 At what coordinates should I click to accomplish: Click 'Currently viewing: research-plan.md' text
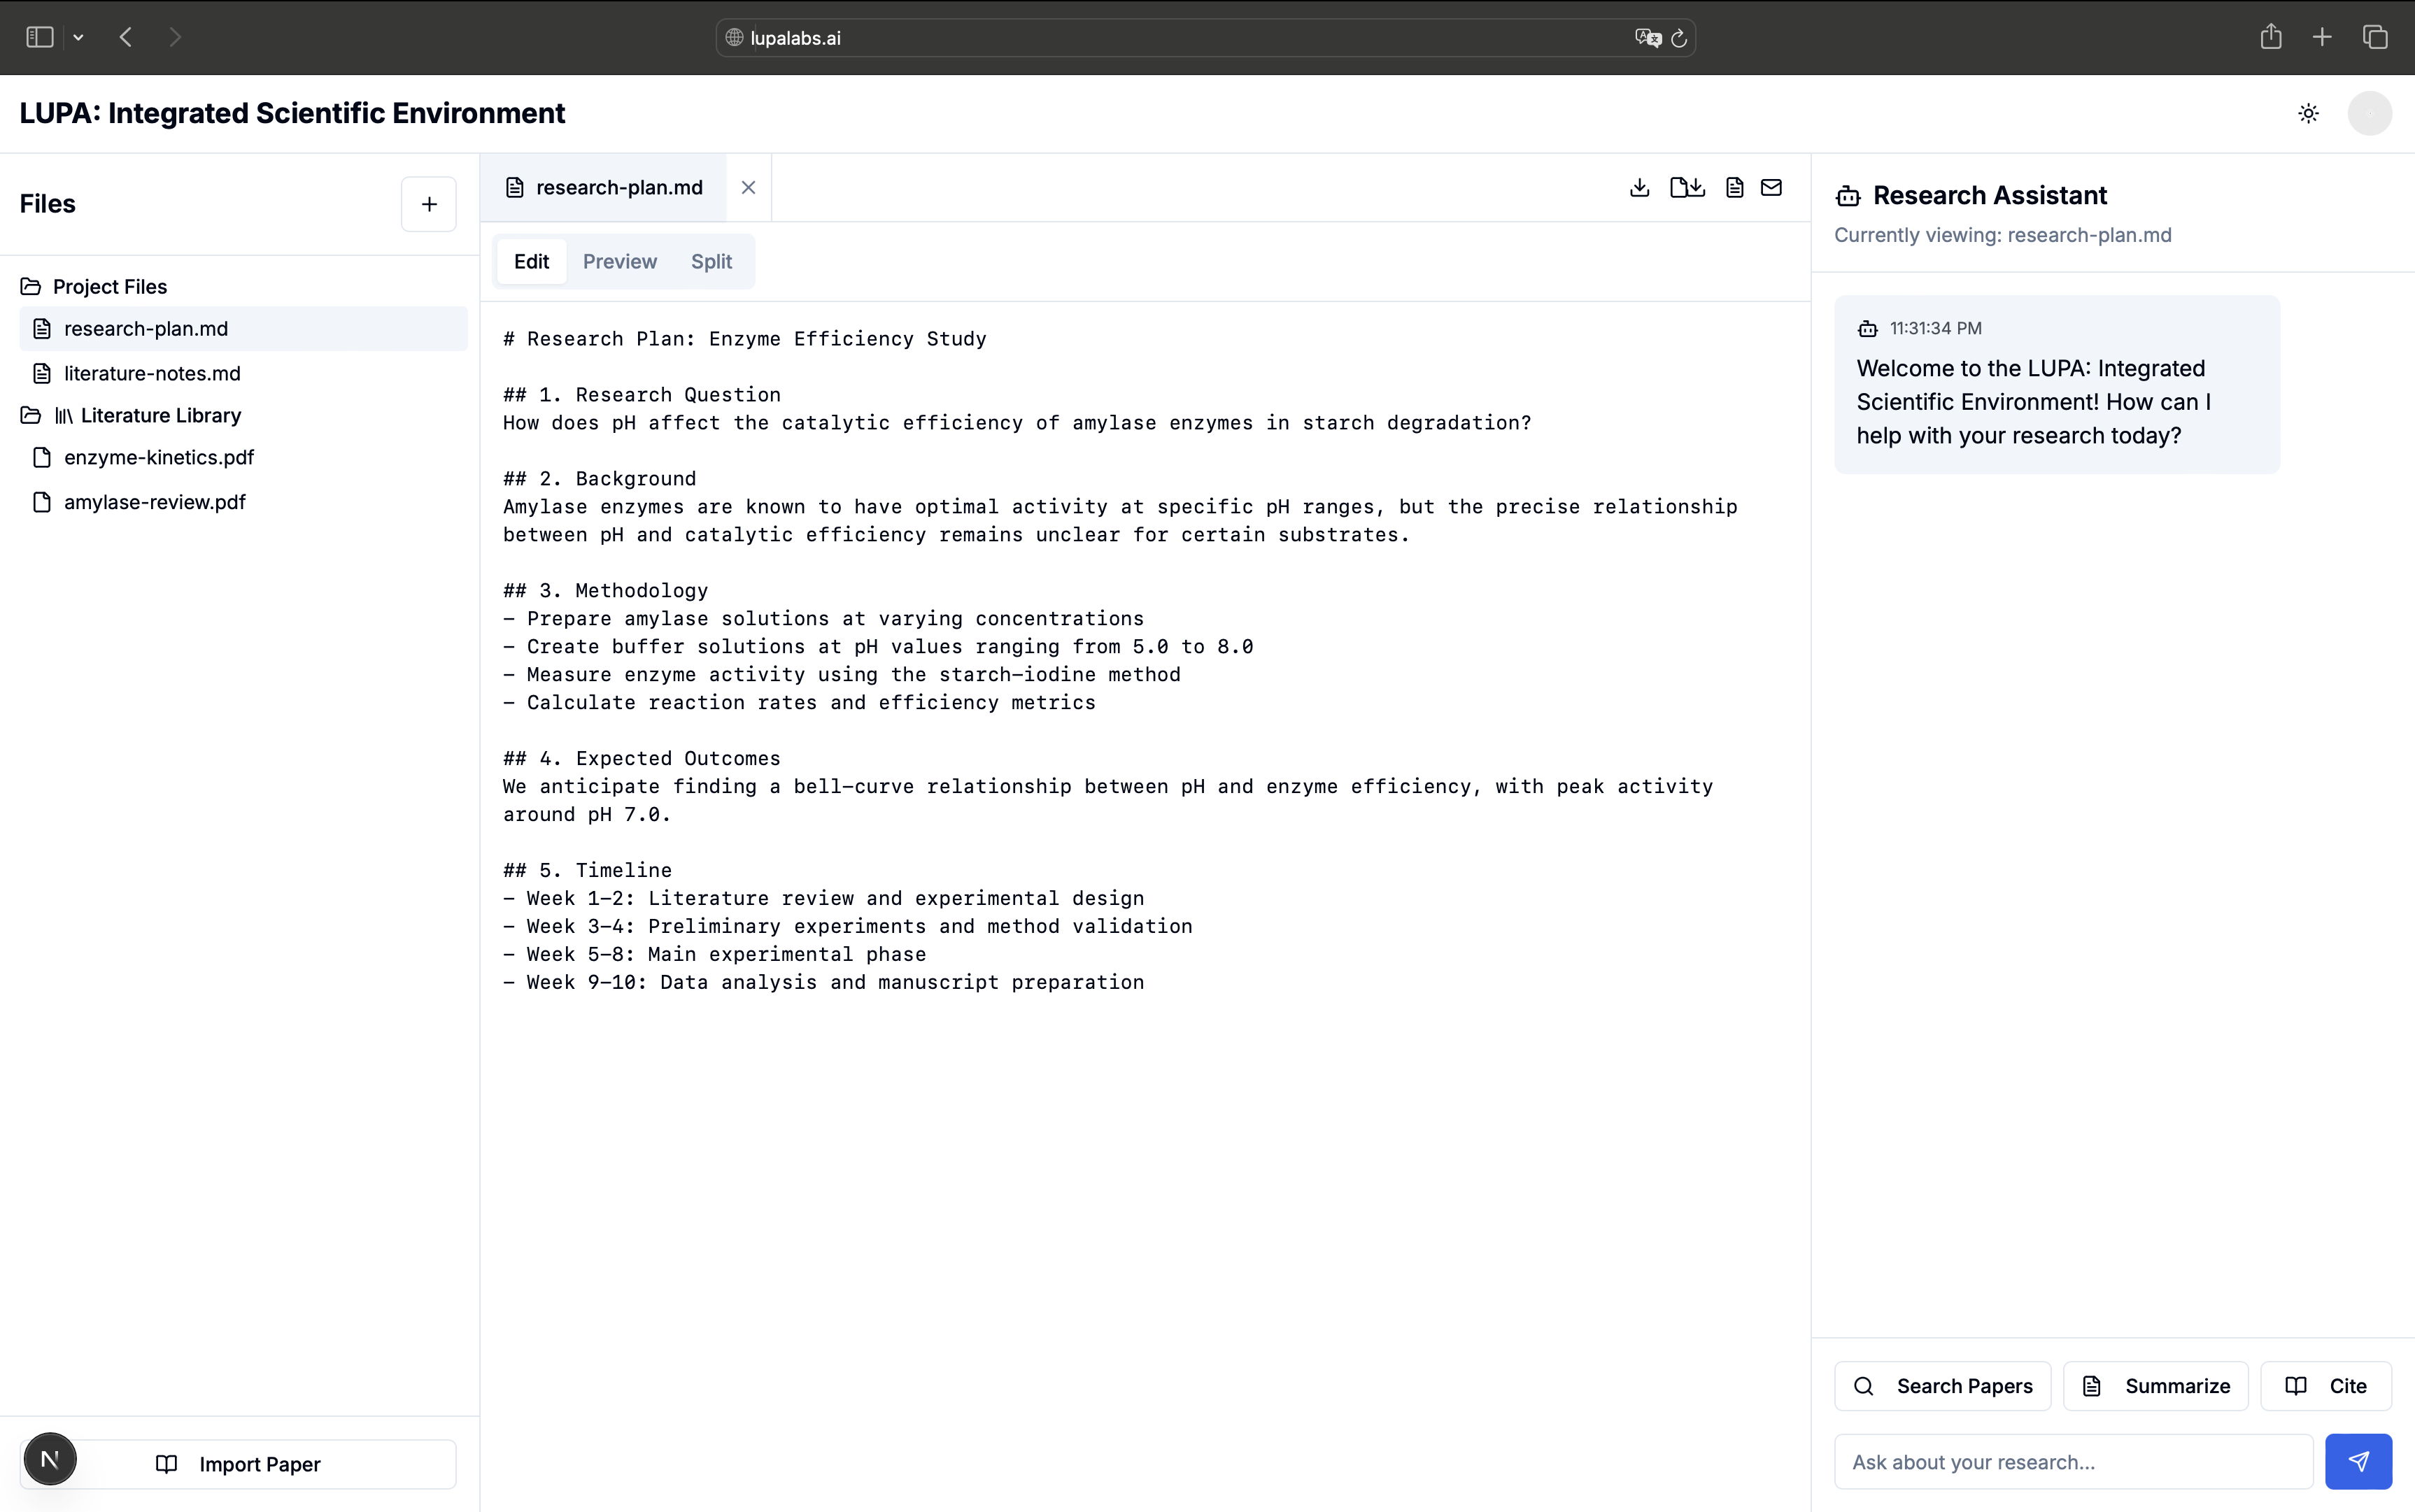2003,235
